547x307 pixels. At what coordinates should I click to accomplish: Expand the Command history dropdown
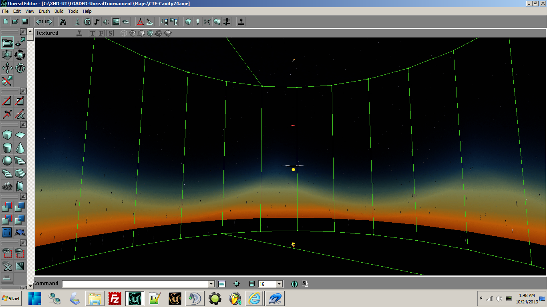pos(211,284)
